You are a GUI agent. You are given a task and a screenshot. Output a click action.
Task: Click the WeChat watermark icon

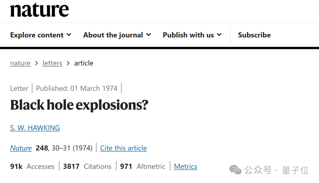pyautogui.click(x=235, y=170)
